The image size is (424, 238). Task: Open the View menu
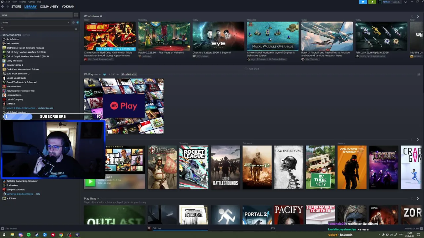(x=15, y=2)
